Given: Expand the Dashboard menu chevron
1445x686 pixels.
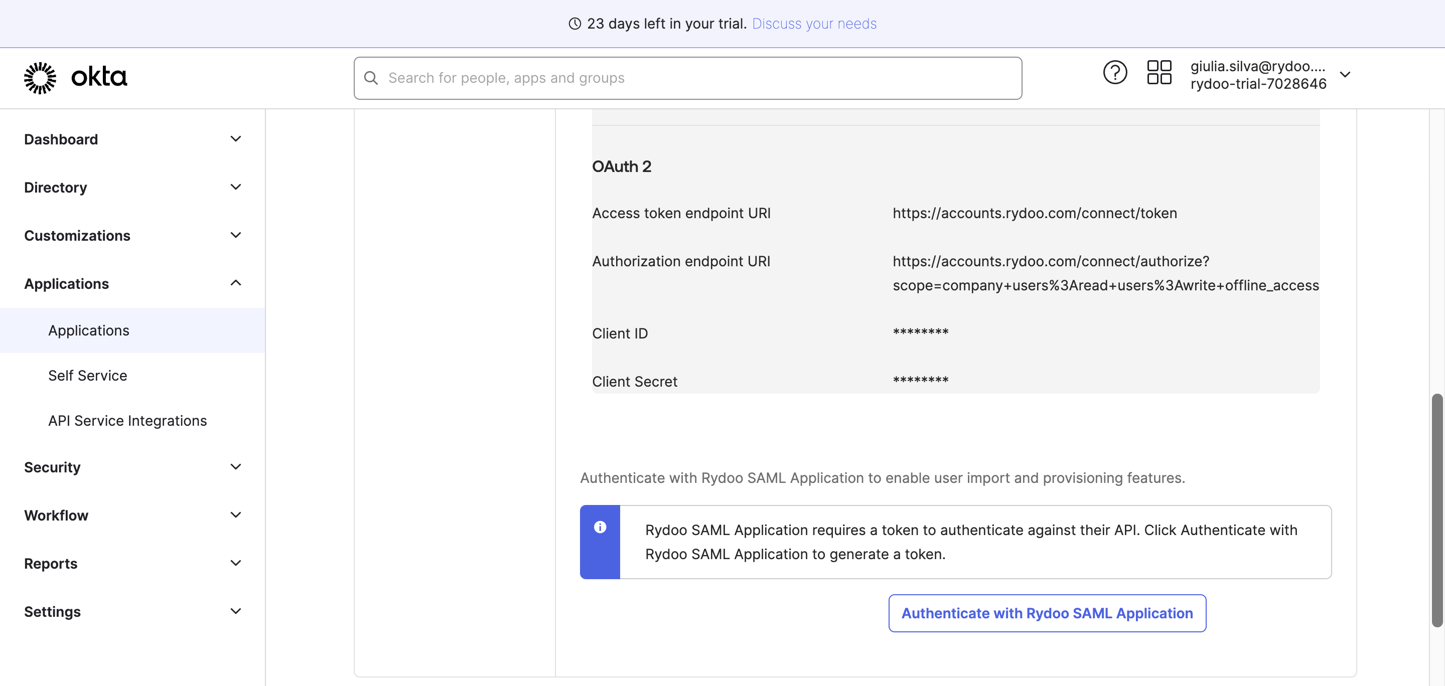Looking at the screenshot, I should point(236,139).
